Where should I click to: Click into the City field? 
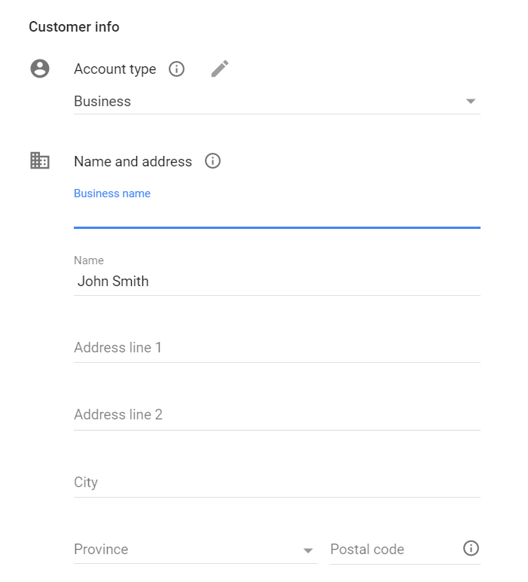pos(277,483)
